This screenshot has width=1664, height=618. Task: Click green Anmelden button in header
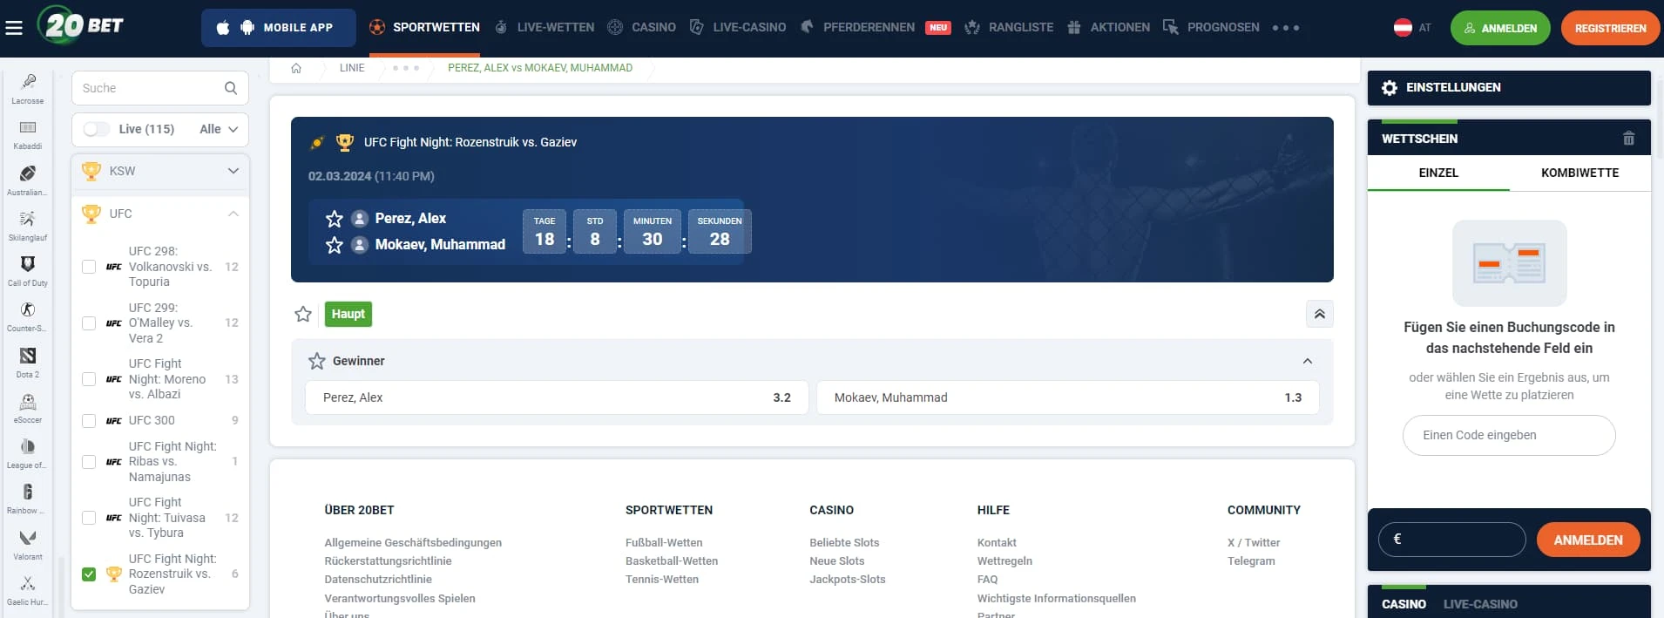1500,28
